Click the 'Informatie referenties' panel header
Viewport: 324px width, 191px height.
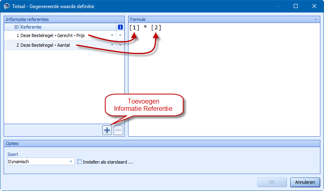[64, 19]
